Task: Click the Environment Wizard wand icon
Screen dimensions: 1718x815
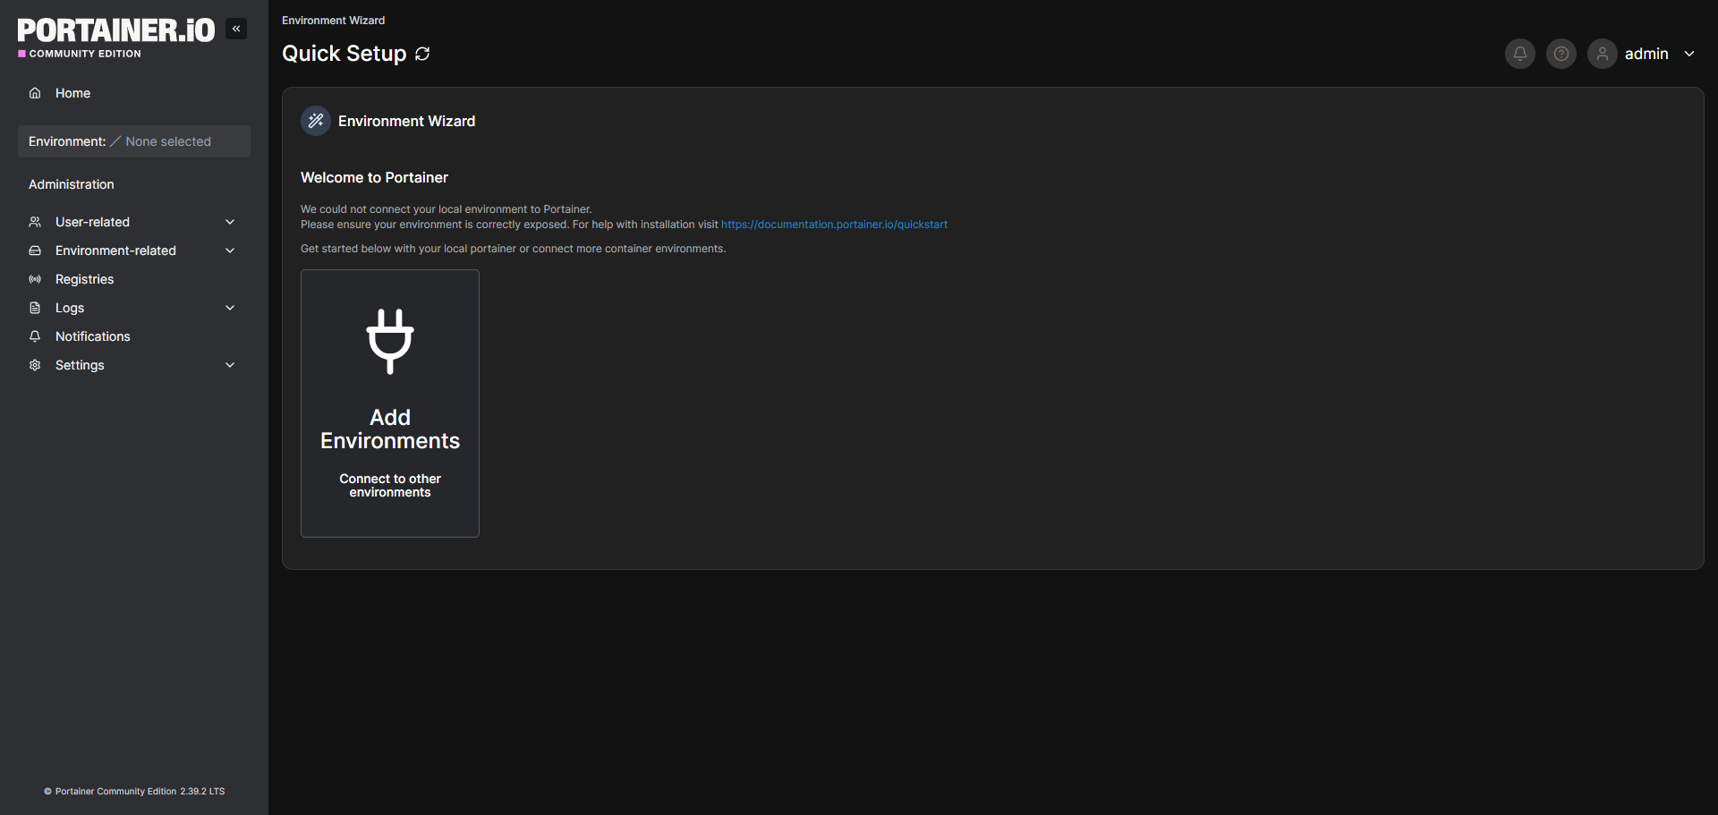Action: pos(316,121)
